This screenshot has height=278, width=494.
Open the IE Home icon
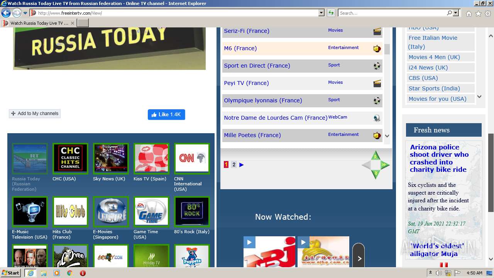click(469, 14)
